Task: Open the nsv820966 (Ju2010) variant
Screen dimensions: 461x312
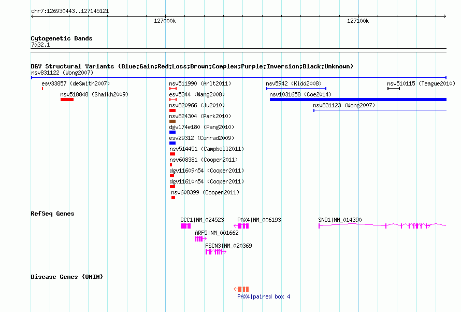Action: point(197,105)
